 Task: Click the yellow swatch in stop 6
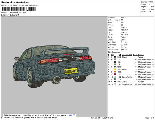tap(115, 70)
